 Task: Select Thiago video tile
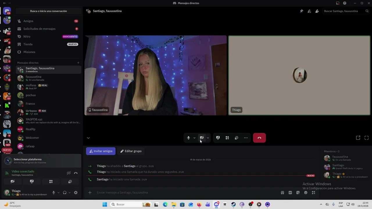tap(299, 75)
